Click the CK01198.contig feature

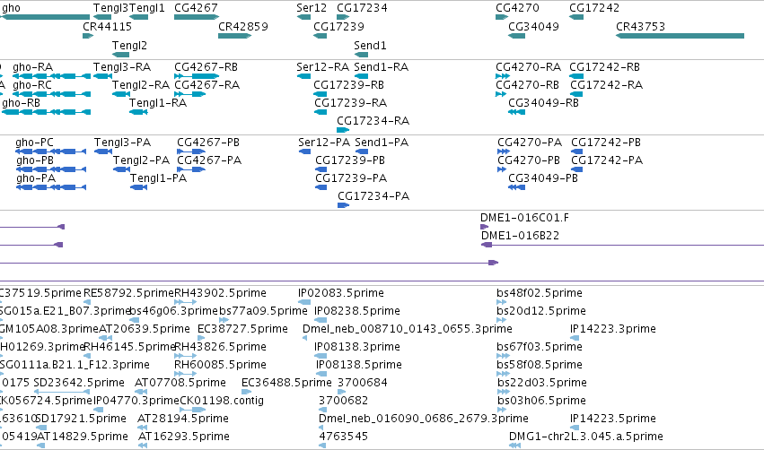[192, 410]
